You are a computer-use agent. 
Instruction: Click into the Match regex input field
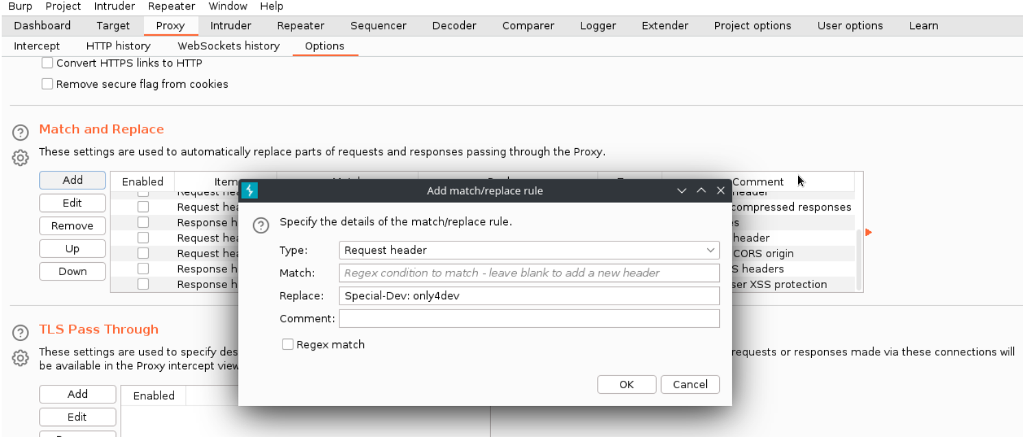529,273
